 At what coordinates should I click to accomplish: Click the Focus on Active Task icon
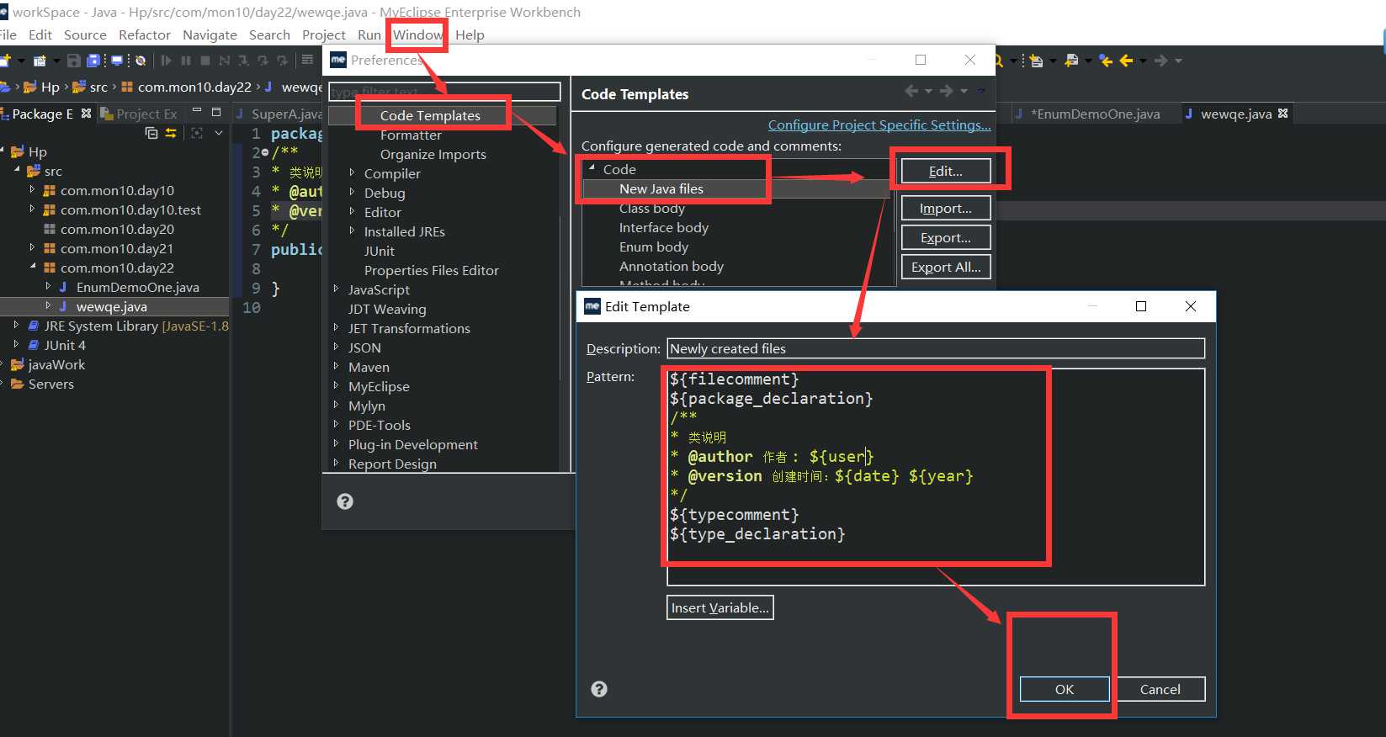point(197,133)
